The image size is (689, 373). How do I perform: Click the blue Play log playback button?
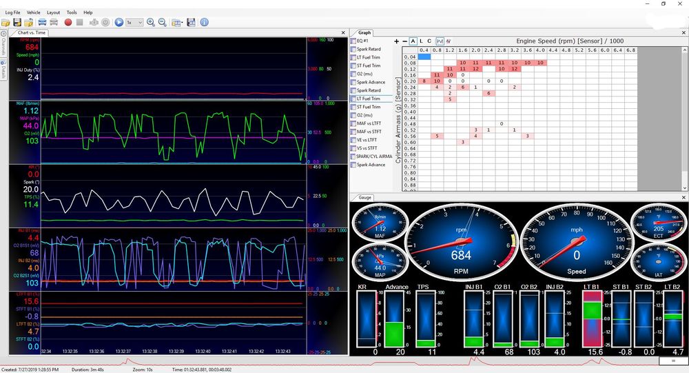pyautogui.click(x=119, y=23)
